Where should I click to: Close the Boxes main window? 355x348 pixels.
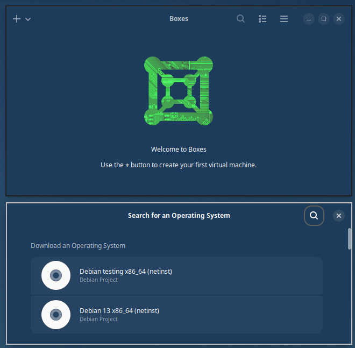[339, 19]
